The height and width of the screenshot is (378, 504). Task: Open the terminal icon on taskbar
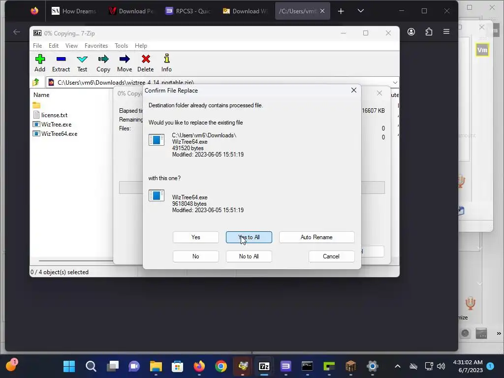tap(307, 366)
